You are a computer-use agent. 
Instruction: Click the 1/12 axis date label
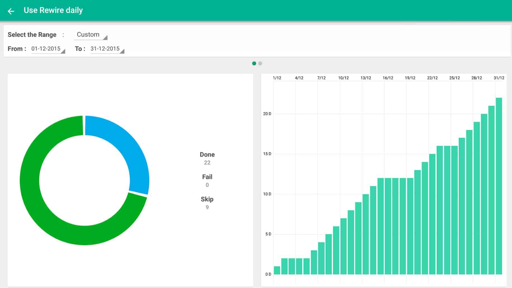277,78
